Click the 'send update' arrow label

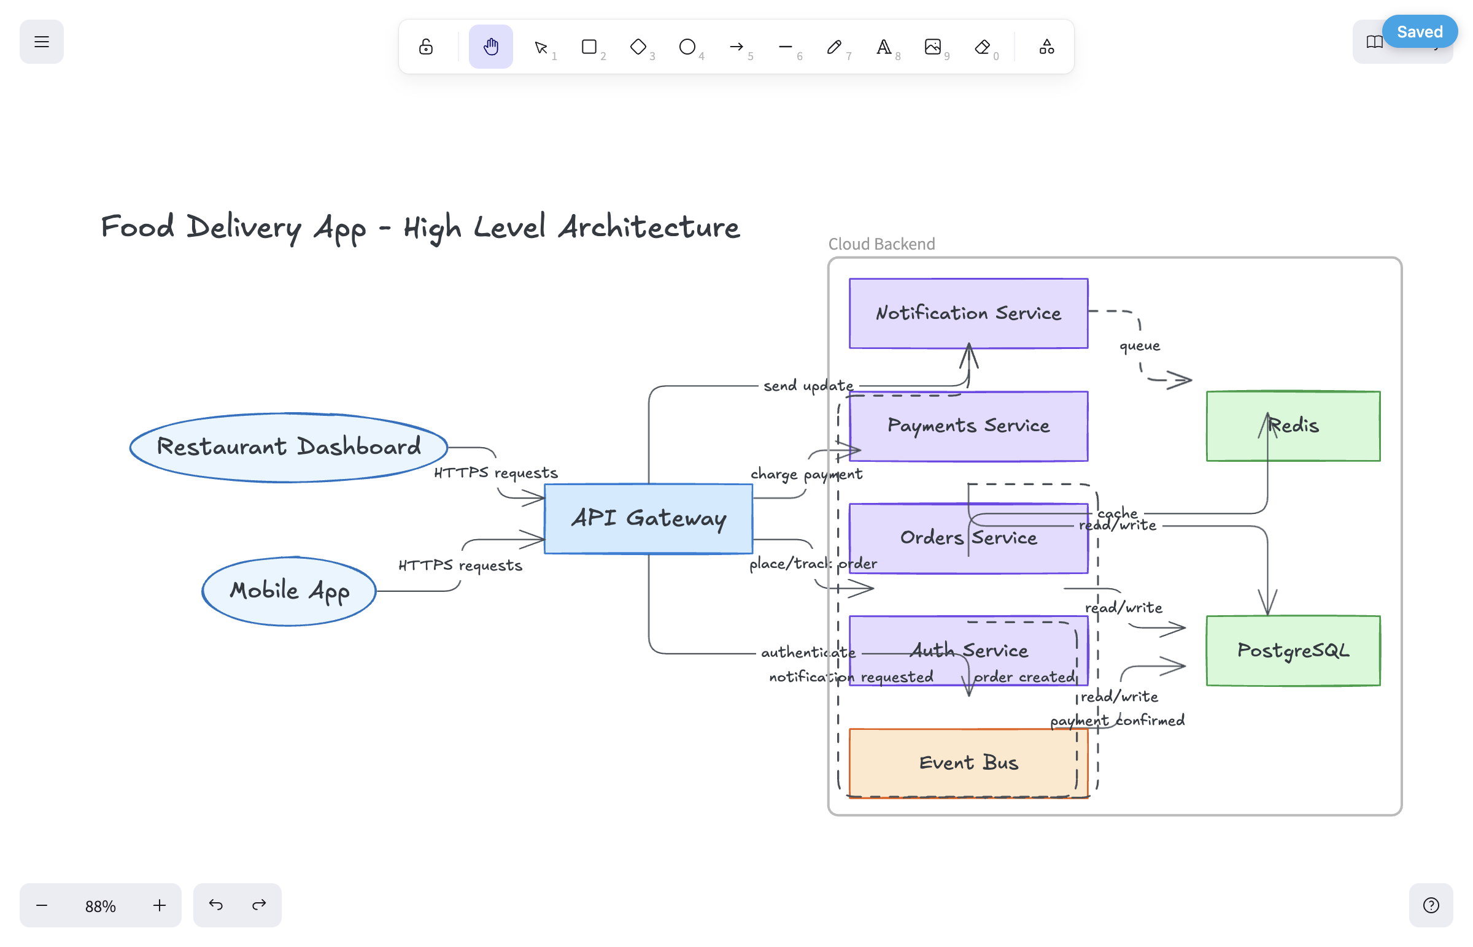point(808,386)
